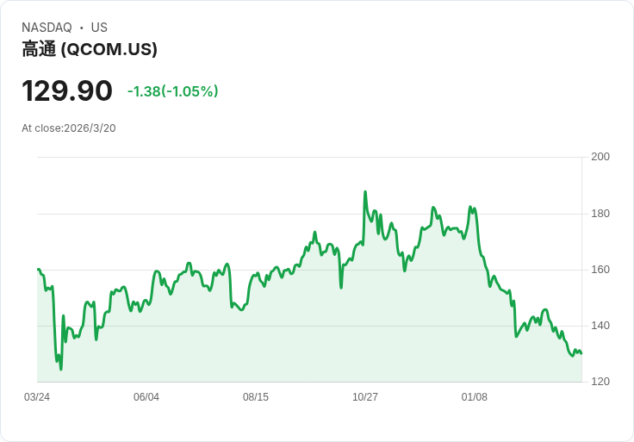Select the 200 price axis label

(600, 157)
